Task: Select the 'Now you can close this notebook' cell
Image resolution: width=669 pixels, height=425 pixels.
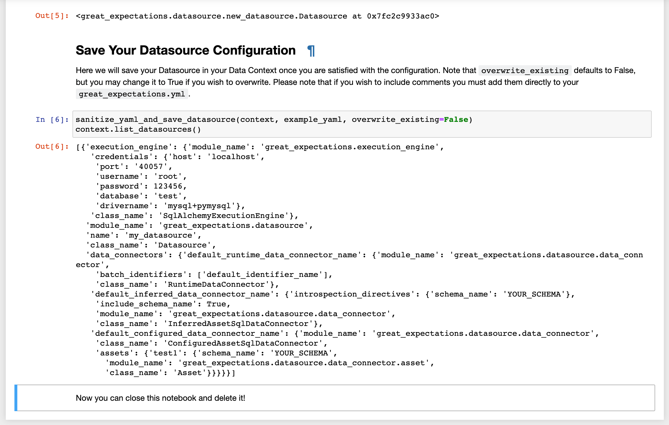Action: click(160, 398)
